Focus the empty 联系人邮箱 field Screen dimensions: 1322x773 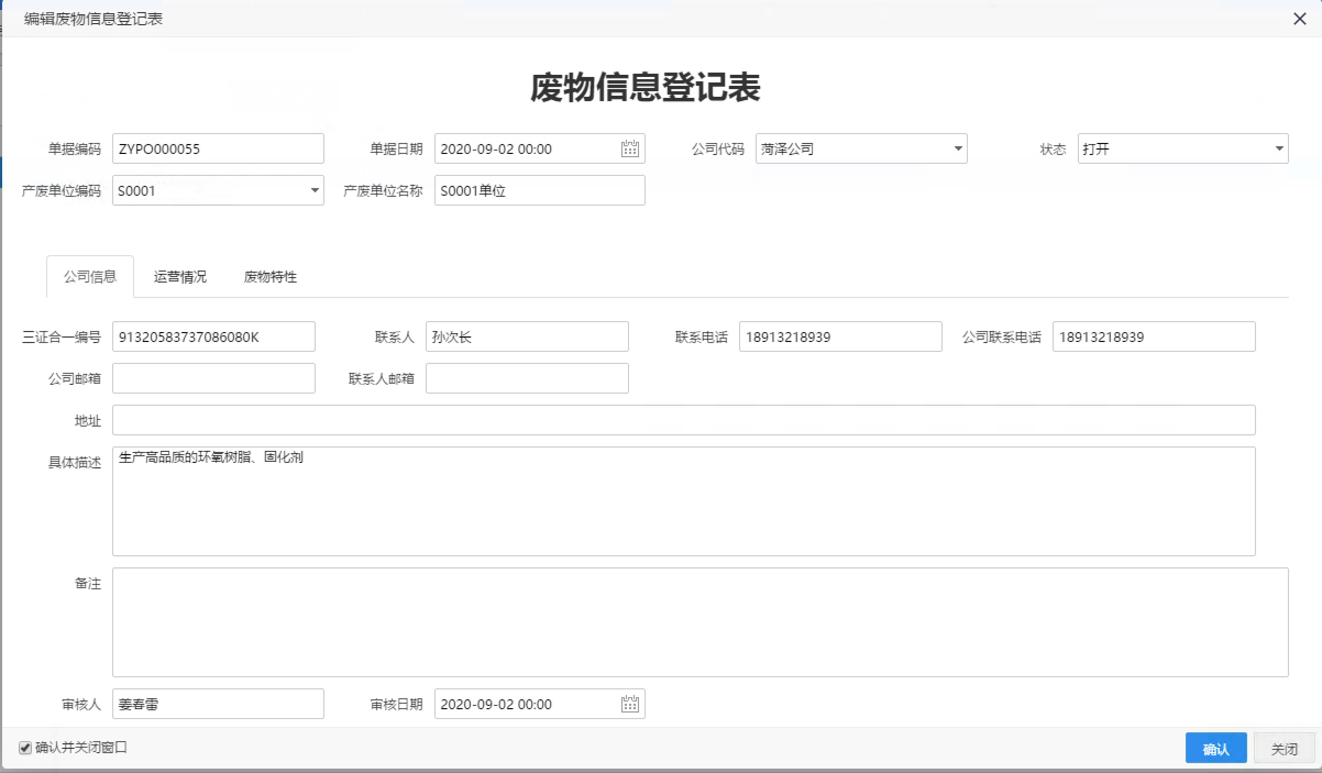point(527,378)
